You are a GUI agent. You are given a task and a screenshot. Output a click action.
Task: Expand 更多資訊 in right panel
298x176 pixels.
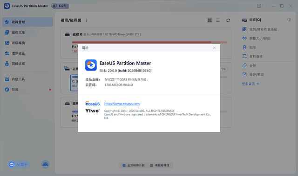pos(251,84)
